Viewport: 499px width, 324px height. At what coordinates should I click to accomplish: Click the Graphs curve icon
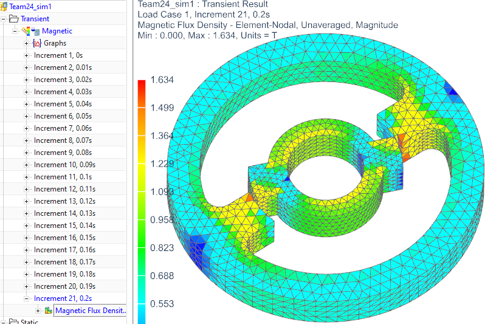point(36,43)
